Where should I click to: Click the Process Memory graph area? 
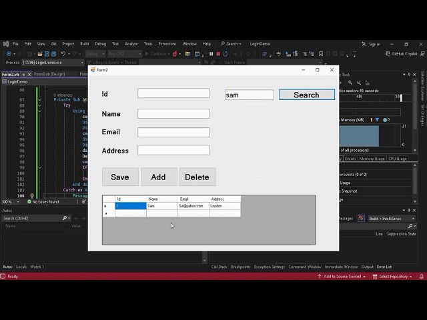[x=370, y=136]
